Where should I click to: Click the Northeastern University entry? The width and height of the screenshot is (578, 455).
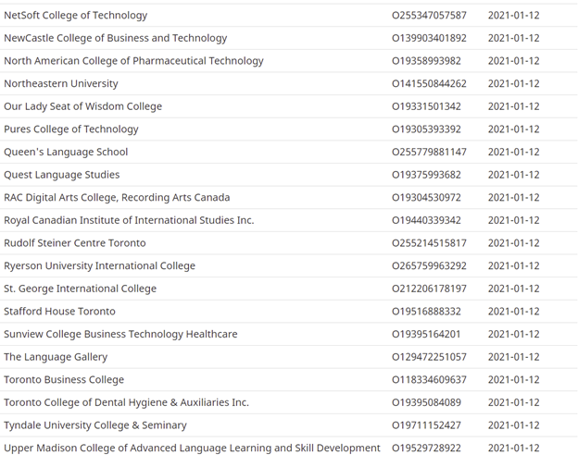coord(61,83)
